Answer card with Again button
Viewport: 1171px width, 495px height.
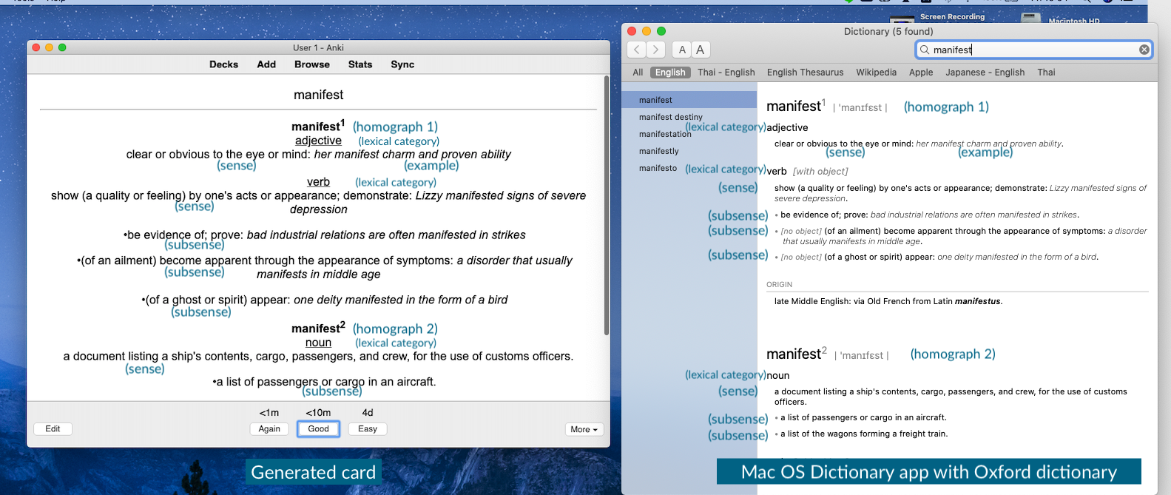click(269, 429)
